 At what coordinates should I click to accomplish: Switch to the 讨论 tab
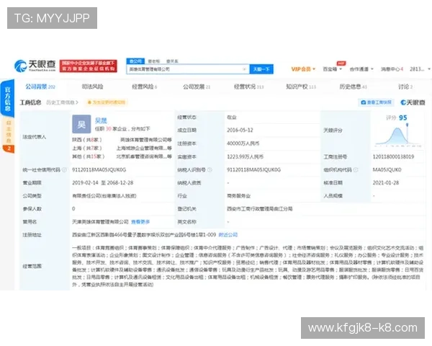(x=405, y=86)
